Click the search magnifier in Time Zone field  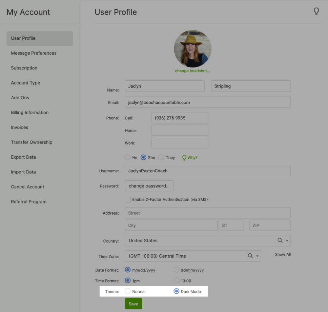pyautogui.click(x=250, y=256)
